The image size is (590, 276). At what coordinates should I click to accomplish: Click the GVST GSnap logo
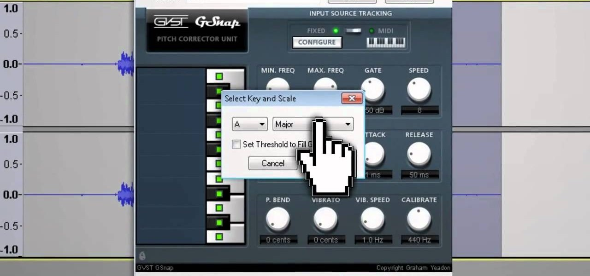click(x=197, y=21)
